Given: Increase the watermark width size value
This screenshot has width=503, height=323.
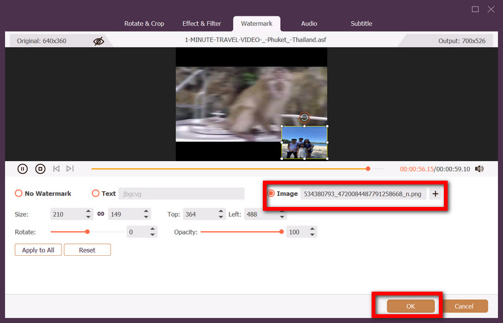Looking at the screenshot, I should (x=89, y=211).
